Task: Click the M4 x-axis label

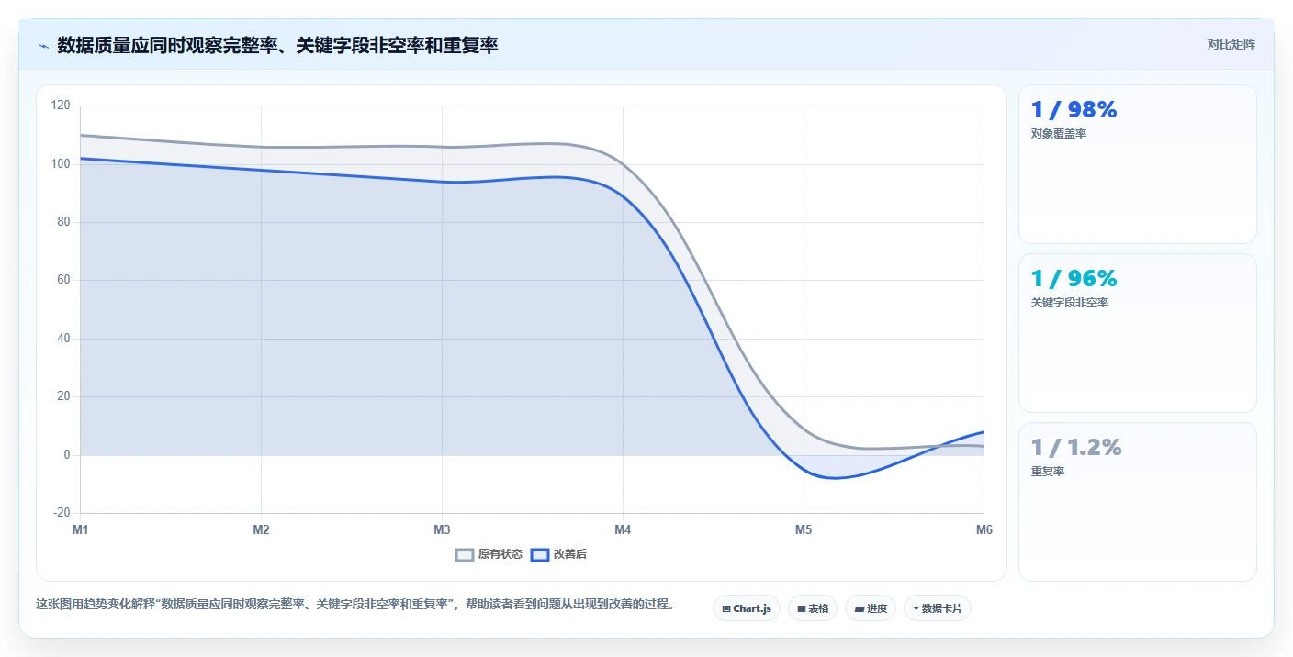Action: click(x=623, y=529)
